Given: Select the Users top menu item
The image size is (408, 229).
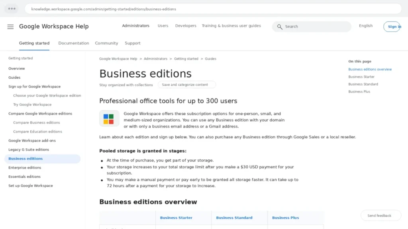Looking at the screenshot, I should coord(163,26).
